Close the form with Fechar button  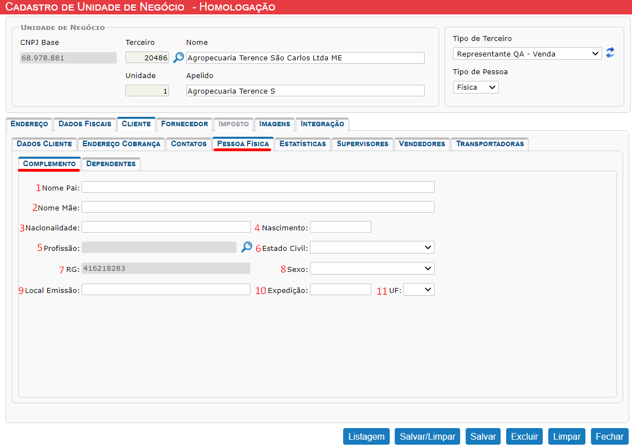coord(609,436)
